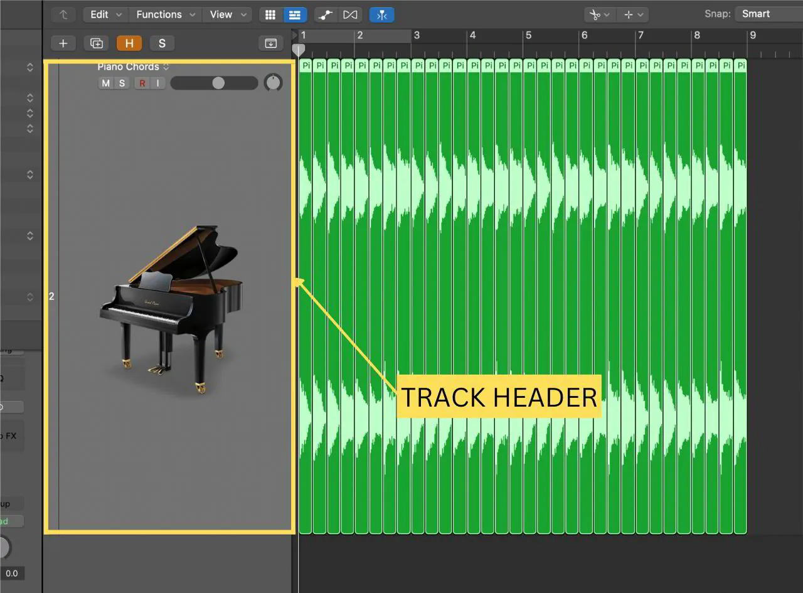The height and width of the screenshot is (593, 803).
Task: Click the track import down-arrow icon
Action: click(x=270, y=43)
